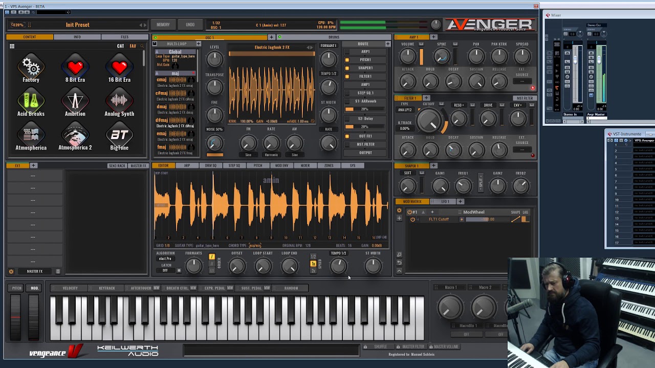The image size is (655, 368).
Task: Switch to the INFO tab
Action: tap(77, 37)
